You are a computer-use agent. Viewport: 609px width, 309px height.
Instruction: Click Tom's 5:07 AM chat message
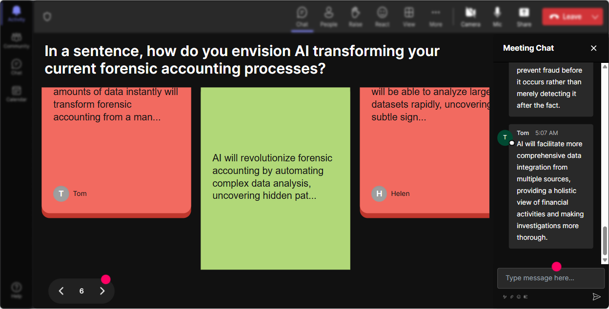pos(551,186)
